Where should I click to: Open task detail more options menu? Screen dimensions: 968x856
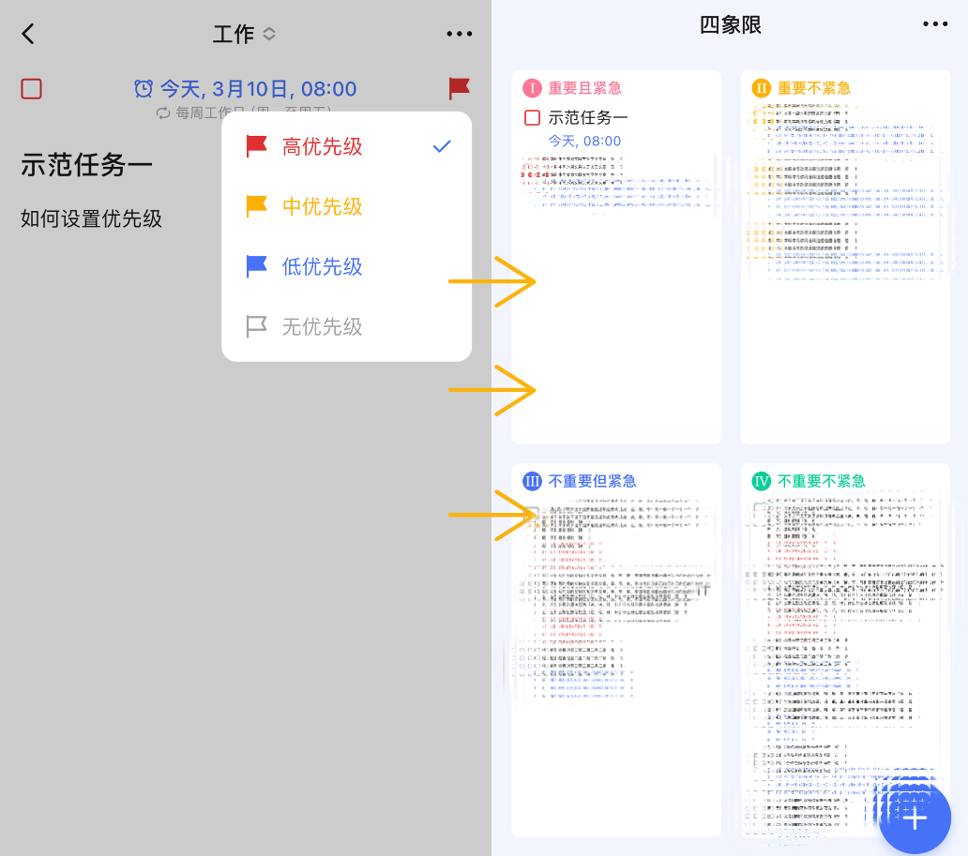tap(460, 34)
